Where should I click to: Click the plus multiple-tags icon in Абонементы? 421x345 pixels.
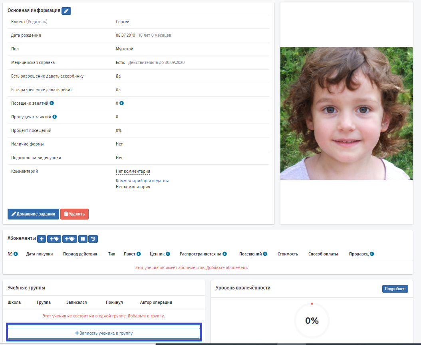point(70,239)
